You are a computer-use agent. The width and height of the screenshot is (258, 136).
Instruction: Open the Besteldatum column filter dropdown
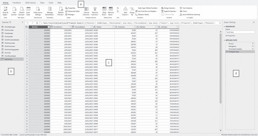click(x=70, y=27)
